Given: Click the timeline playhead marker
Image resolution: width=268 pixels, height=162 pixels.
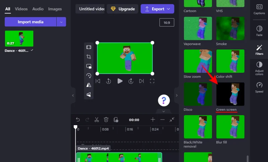Looking at the screenshot, I should coord(75,127).
